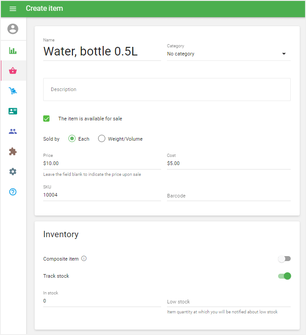Image resolution: width=306 pixels, height=335 pixels.
Task: Open the user account profile icon
Action: [x=13, y=29]
